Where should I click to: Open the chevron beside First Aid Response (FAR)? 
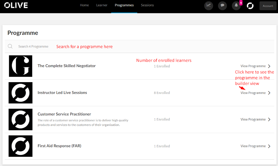click(x=269, y=146)
